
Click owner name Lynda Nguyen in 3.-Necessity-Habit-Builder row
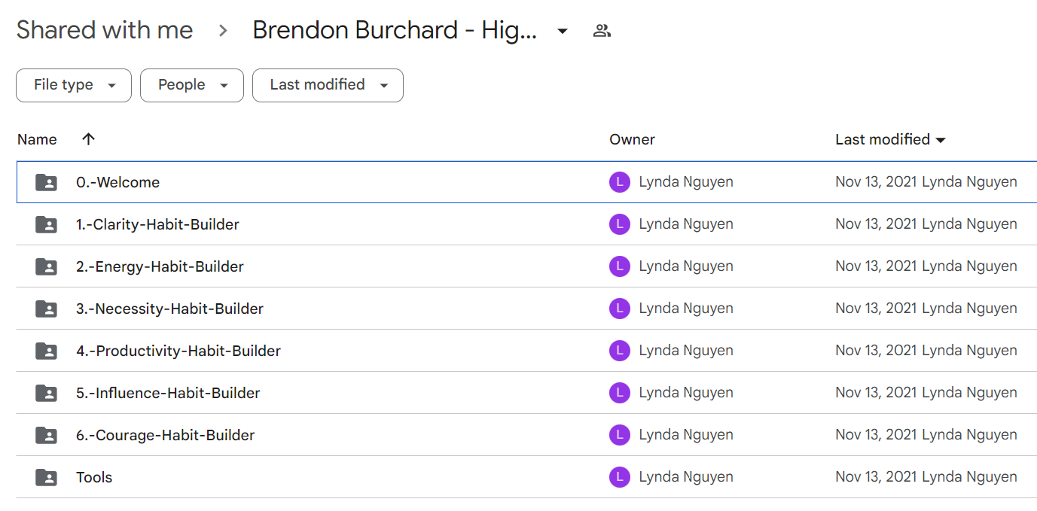pos(686,309)
